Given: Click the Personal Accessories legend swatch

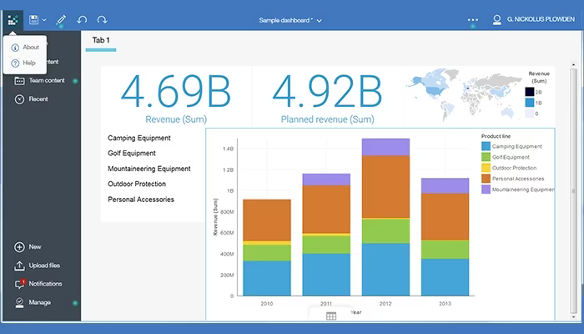Looking at the screenshot, I should point(486,179).
